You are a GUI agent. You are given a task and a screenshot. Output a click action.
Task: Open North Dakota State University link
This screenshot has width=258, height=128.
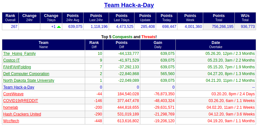point(29,81)
